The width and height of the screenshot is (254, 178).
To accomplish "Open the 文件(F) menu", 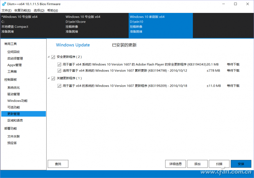I will click(6, 10).
